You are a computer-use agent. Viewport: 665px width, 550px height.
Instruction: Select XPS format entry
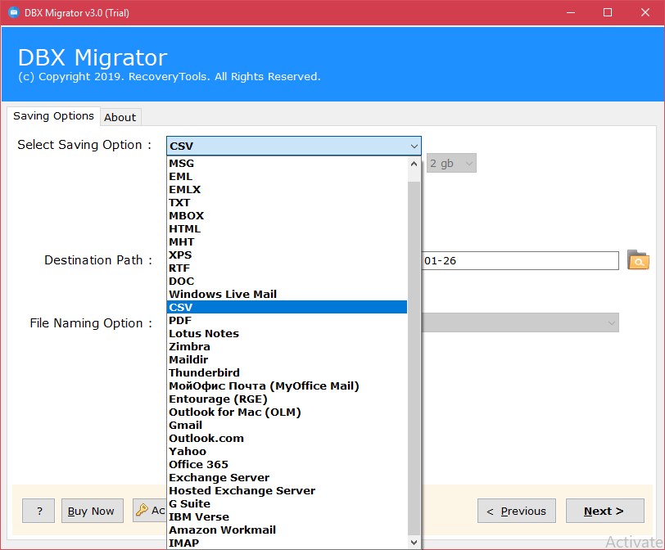click(287, 255)
